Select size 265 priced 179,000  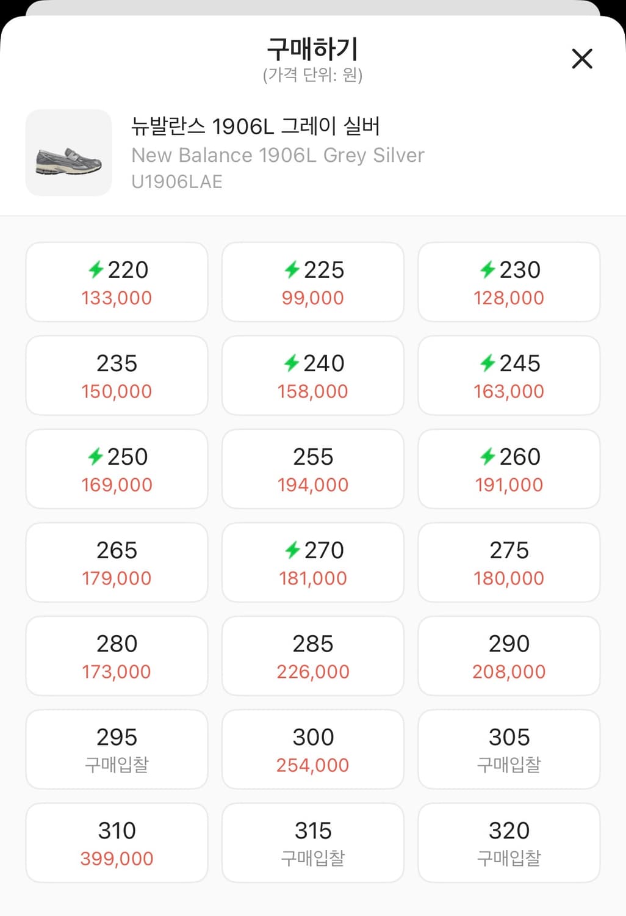117,562
